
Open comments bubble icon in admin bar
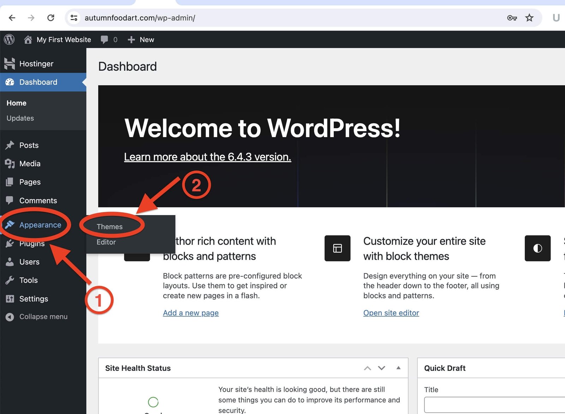click(x=104, y=40)
